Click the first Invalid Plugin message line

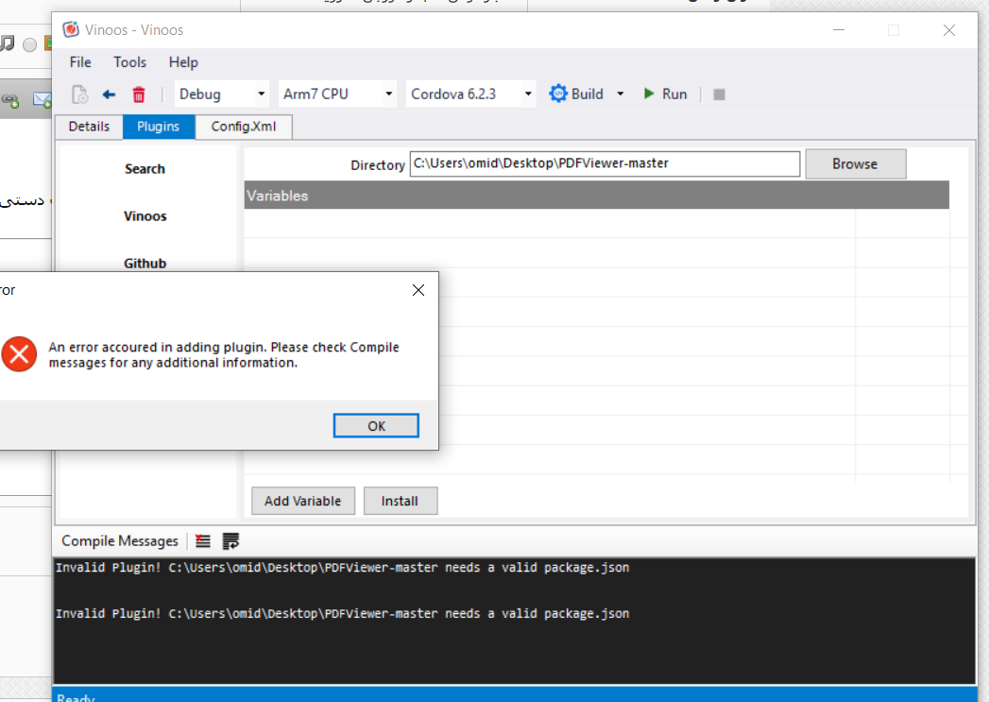pyautogui.click(x=343, y=568)
